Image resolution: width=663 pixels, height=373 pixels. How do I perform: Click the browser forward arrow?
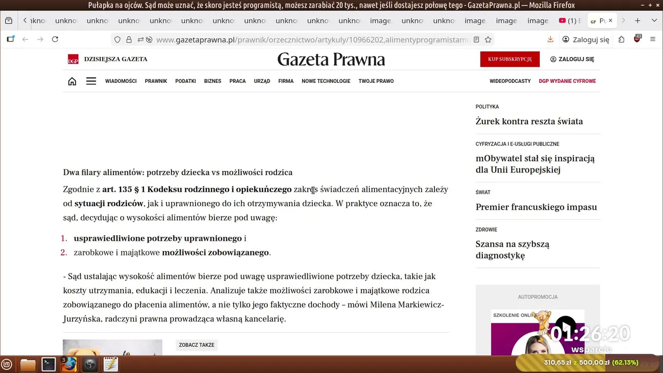coord(40,39)
